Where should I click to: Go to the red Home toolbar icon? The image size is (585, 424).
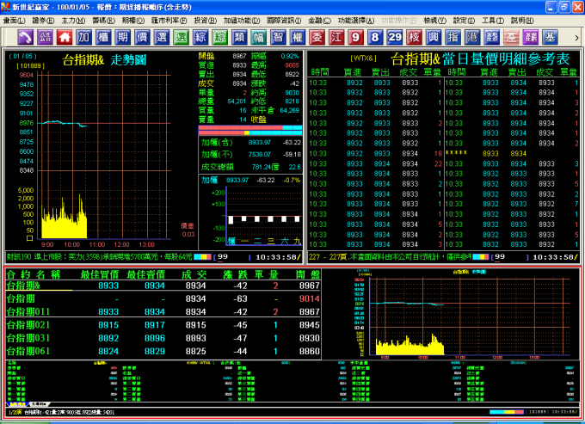pyautogui.click(x=65, y=37)
